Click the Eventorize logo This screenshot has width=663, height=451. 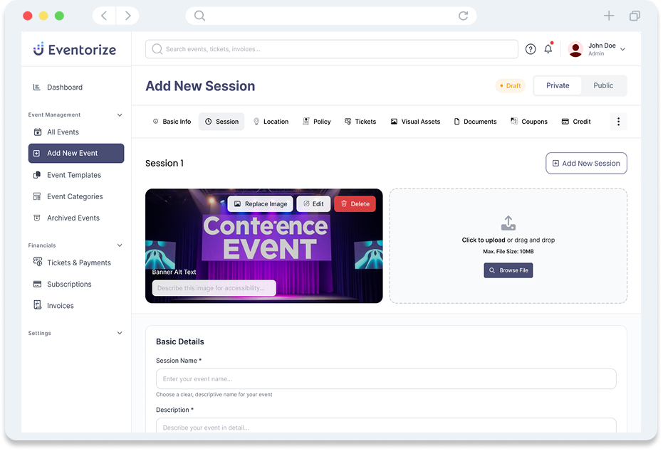[x=75, y=49]
